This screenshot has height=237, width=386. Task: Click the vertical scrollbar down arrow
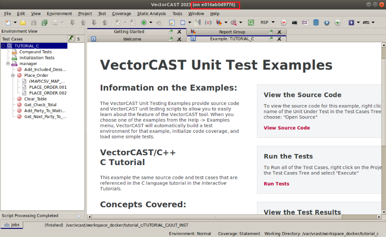(384, 212)
